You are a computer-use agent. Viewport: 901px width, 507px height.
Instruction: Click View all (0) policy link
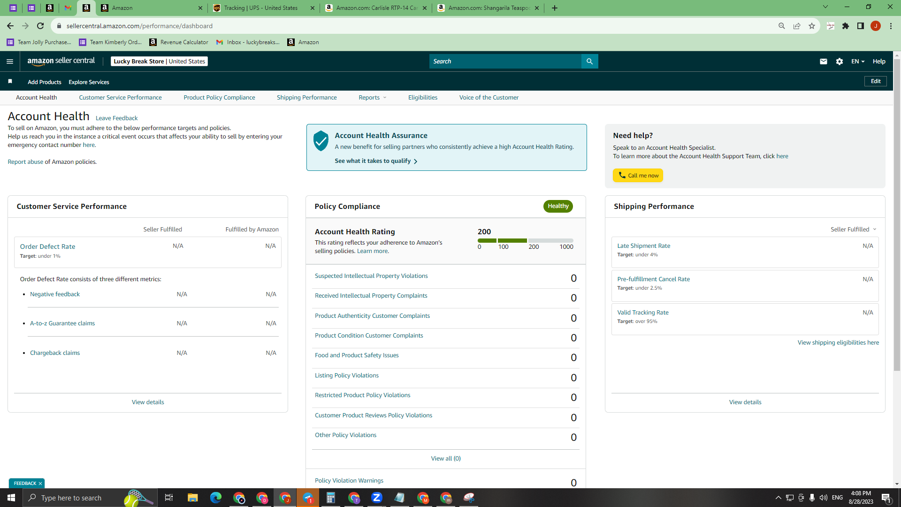pyautogui.click(x=446, y=459)
